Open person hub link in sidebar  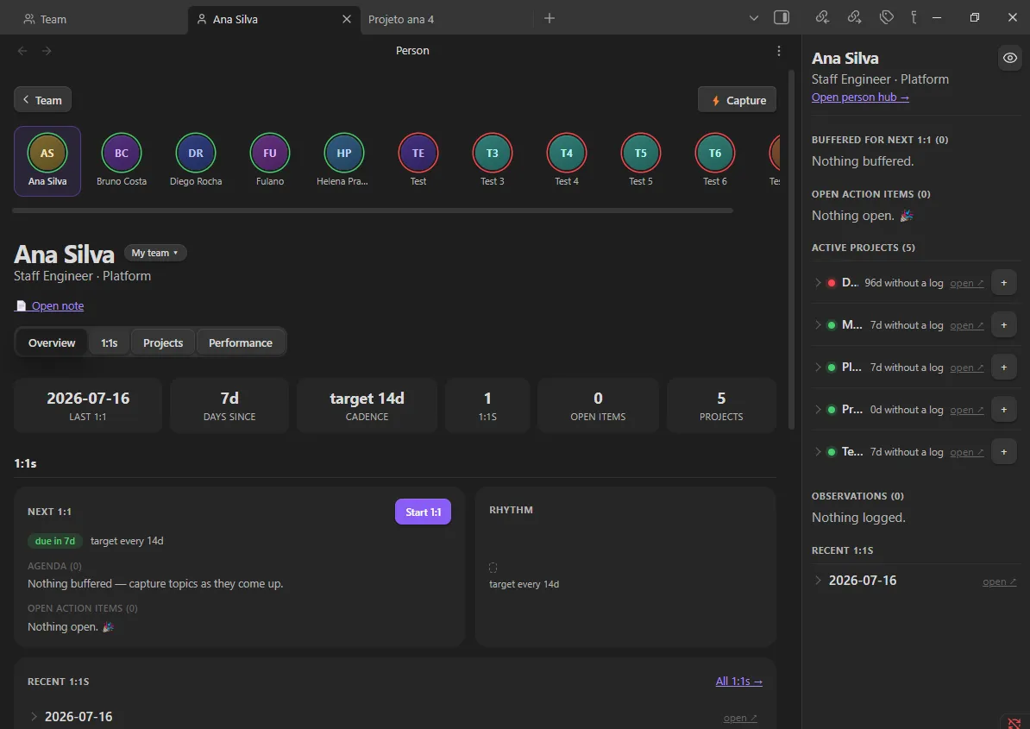861,97
